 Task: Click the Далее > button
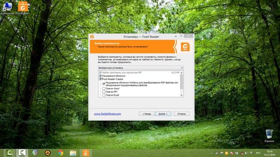pos(163,114)
